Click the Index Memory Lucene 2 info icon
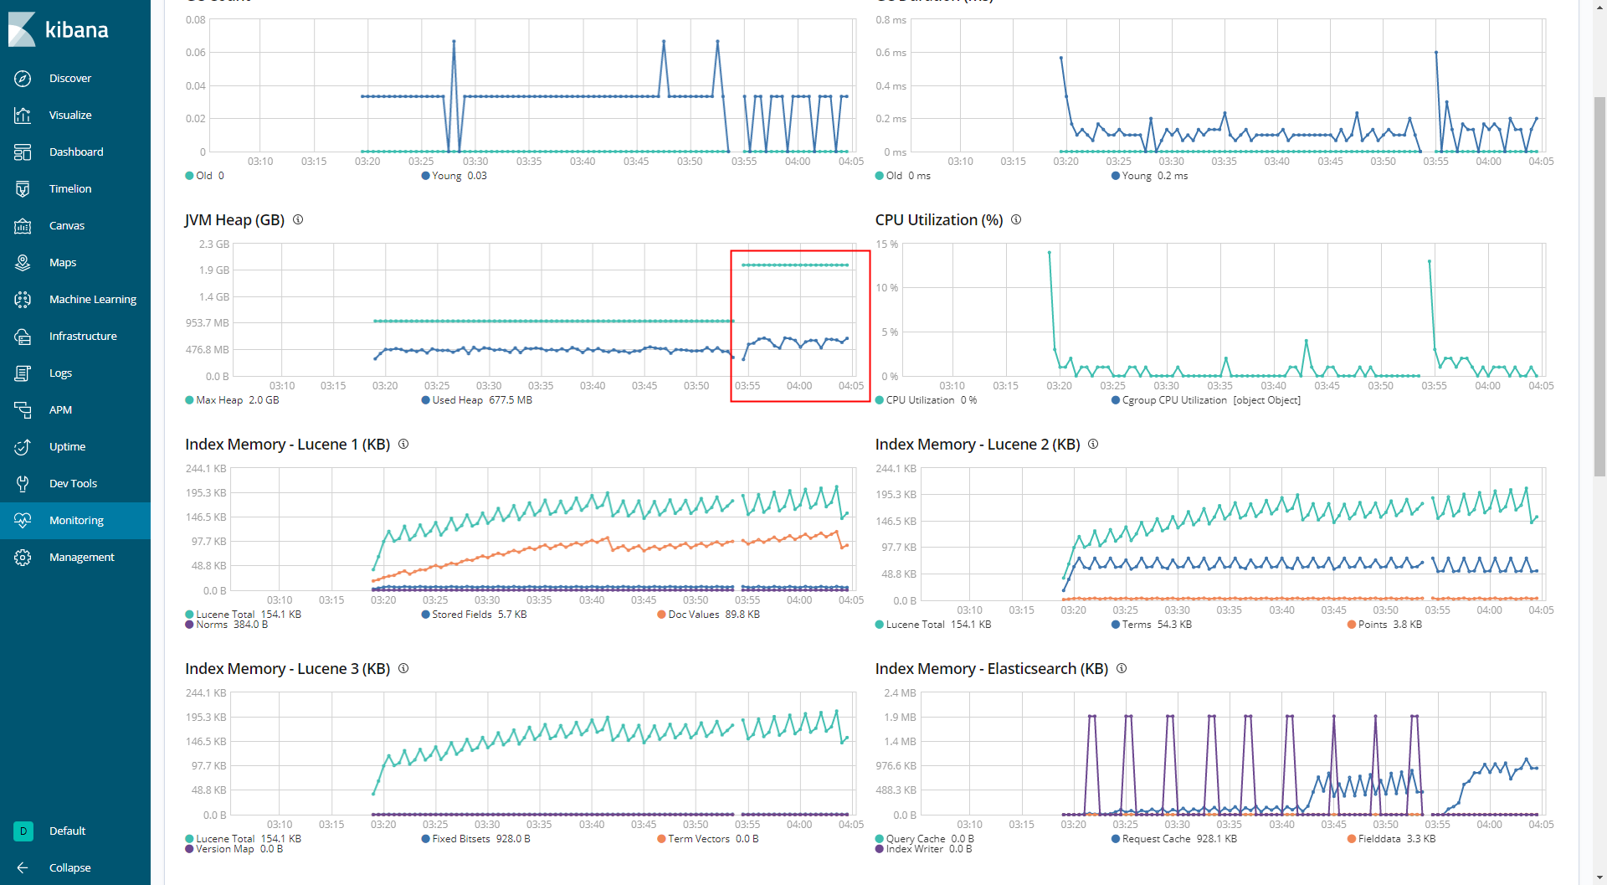 [x=1093, y=444]
